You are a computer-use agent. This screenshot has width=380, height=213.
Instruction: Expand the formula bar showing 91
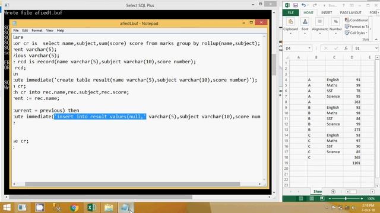376,49
